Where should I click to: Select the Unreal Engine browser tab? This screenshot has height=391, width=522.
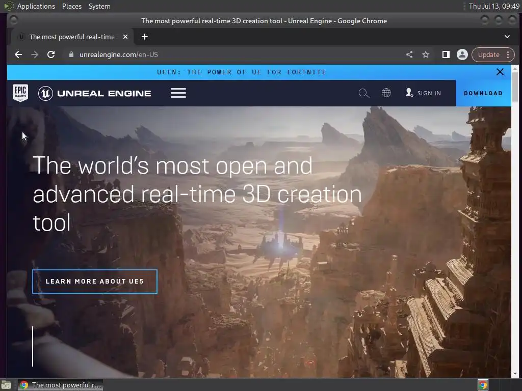coord(72,37)
